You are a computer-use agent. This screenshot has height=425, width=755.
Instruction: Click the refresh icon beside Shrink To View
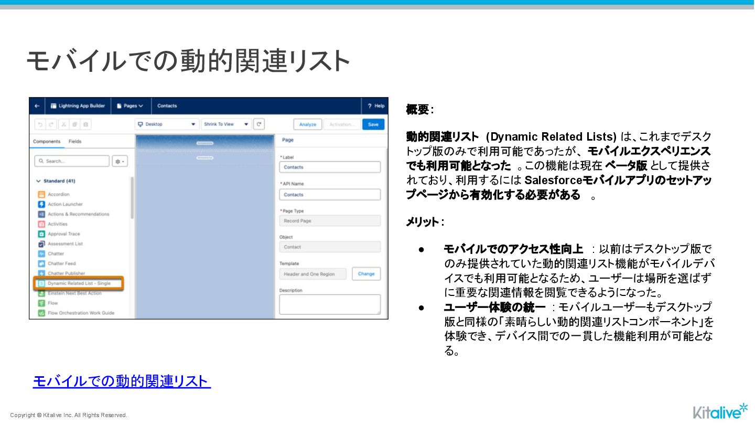[x=259, y=124]
